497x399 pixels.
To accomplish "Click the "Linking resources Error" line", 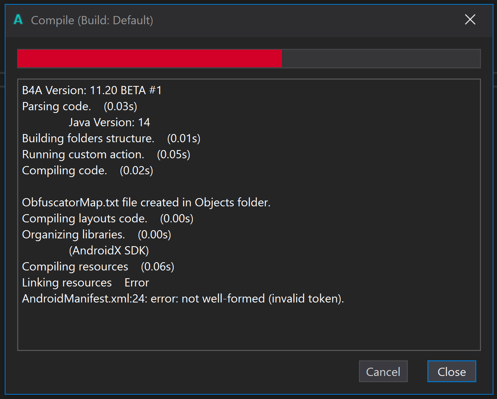I will [x=85, y=283].
